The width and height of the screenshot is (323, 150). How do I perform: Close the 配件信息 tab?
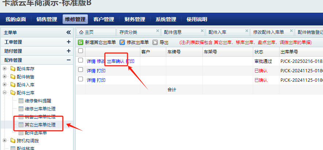click(202, 31)
